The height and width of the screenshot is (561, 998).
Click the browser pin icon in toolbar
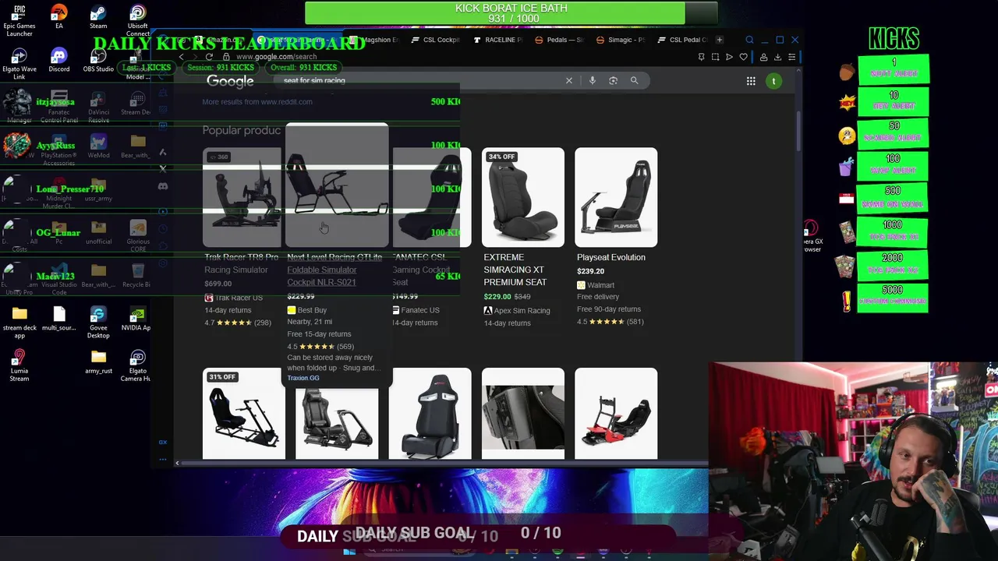click(701, 57)
